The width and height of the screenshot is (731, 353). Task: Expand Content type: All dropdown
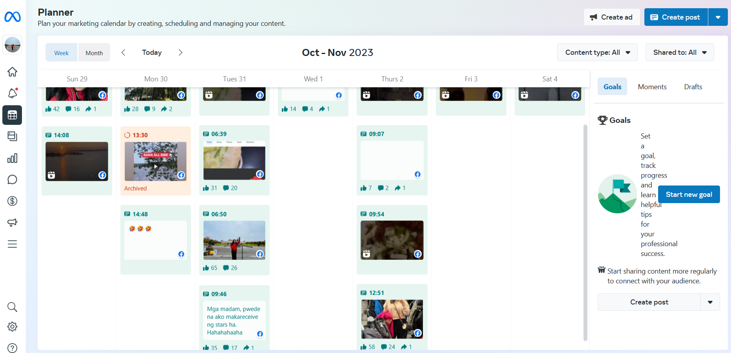tap(597, 52)
